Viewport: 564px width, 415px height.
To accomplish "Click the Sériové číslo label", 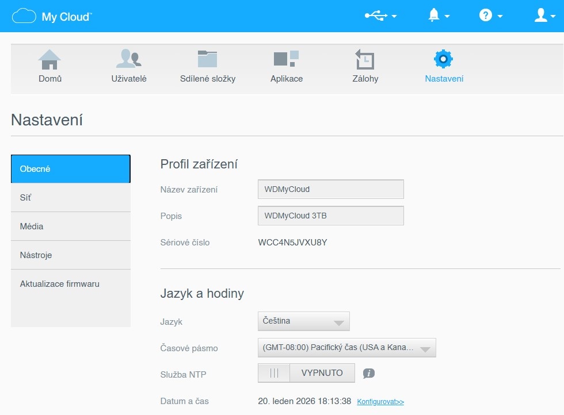I will pyautogui.click(x=185, y=243).
